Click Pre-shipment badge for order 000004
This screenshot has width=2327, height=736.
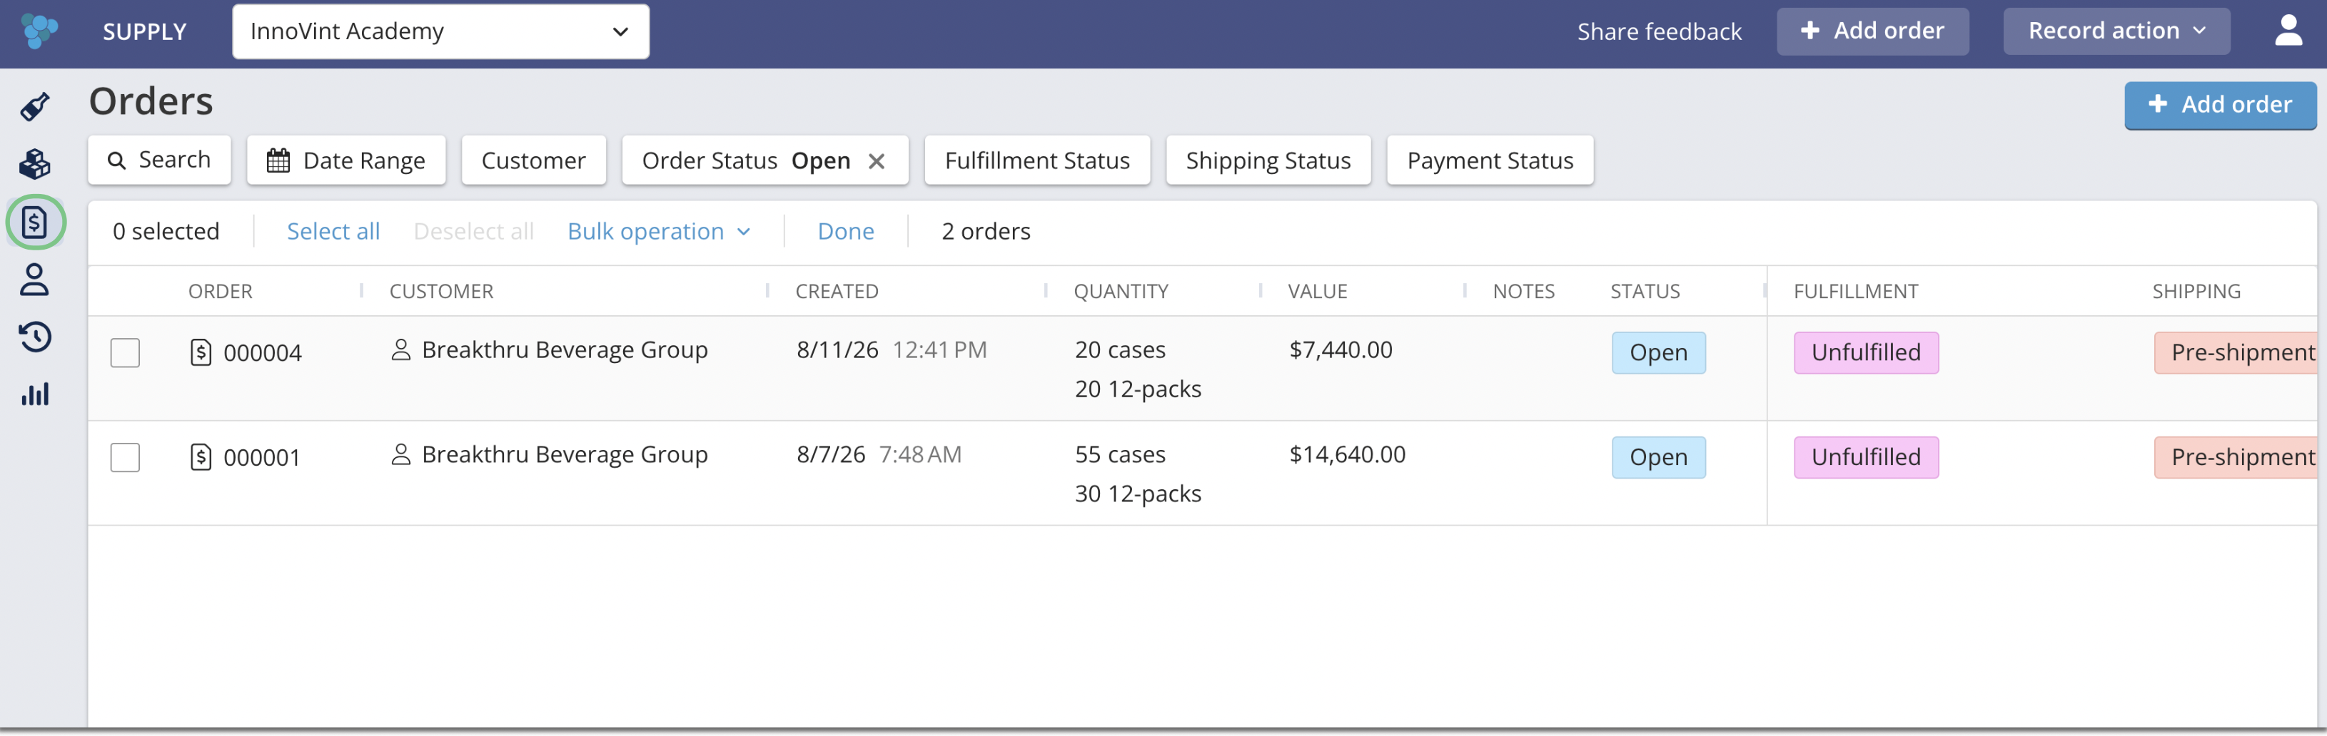coord(2236,352)
